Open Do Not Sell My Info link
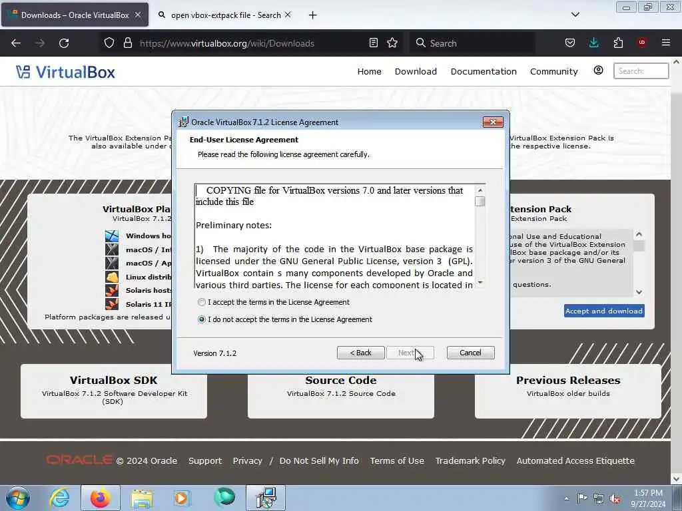Image resolution: width=682 pixels, height=511 pixels. pyautogui.click(x=319, y=460)
